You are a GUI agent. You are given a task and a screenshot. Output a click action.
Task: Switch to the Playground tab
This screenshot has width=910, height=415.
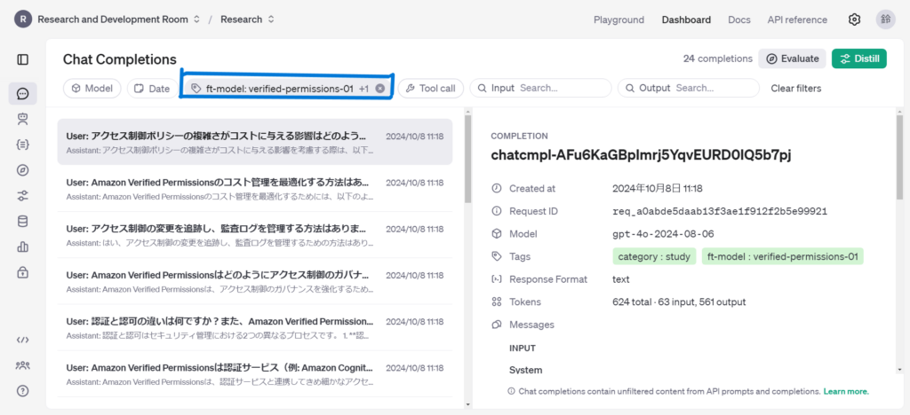click(619, 20)
